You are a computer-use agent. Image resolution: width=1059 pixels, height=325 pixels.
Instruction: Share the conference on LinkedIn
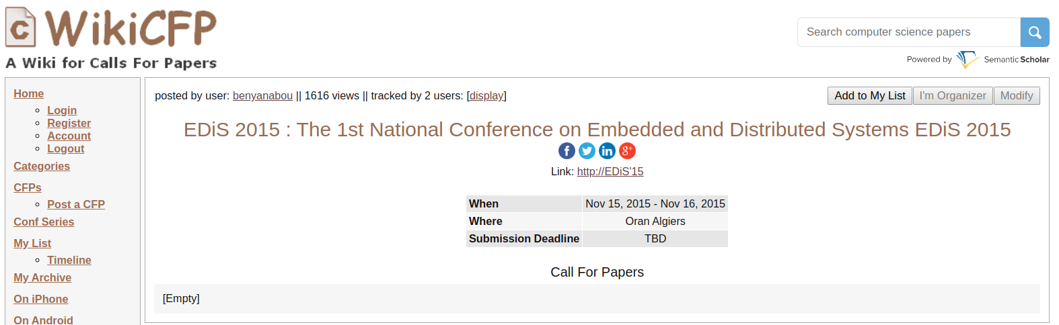coord(607,151)
